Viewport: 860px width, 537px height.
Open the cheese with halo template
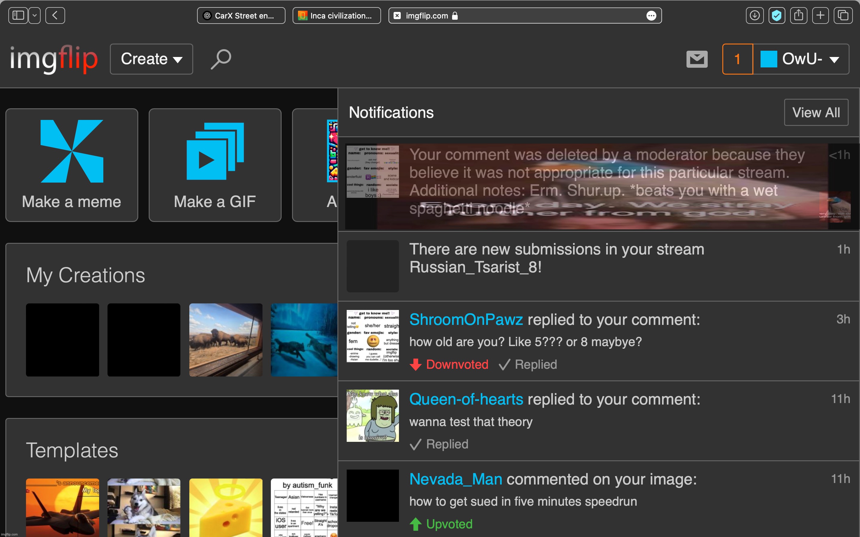(226, 507)
